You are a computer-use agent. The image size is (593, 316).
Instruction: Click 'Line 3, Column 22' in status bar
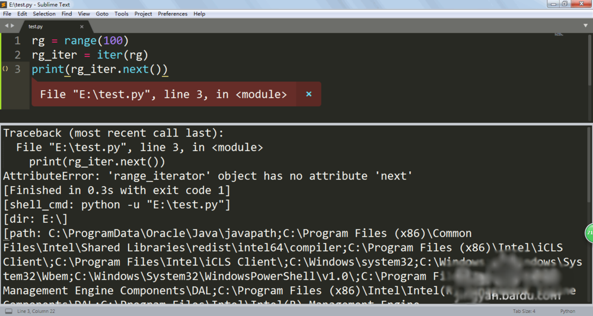[x=36, y=311]
